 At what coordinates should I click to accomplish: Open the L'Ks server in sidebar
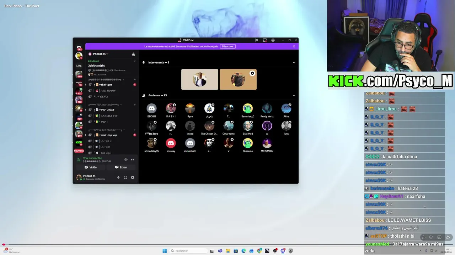click(79, 66)
